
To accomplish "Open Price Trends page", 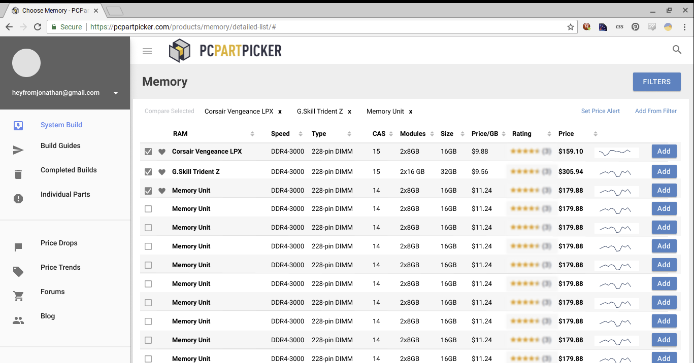I will tap(60, 268).
